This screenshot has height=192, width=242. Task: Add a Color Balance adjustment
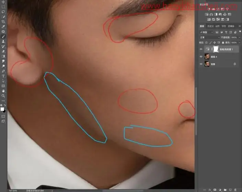click(x=211, y=14)
